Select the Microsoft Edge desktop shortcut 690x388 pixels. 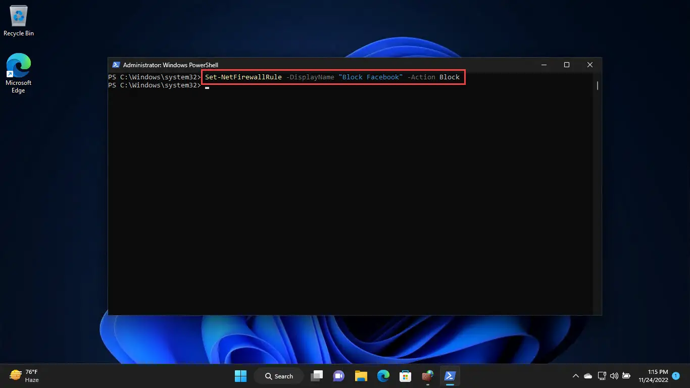click(x=19, y=73)
